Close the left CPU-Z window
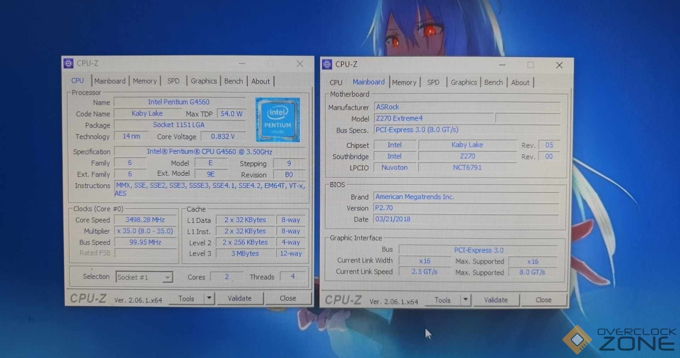Viewport: 680px width, 358px height. pos(300,64)
